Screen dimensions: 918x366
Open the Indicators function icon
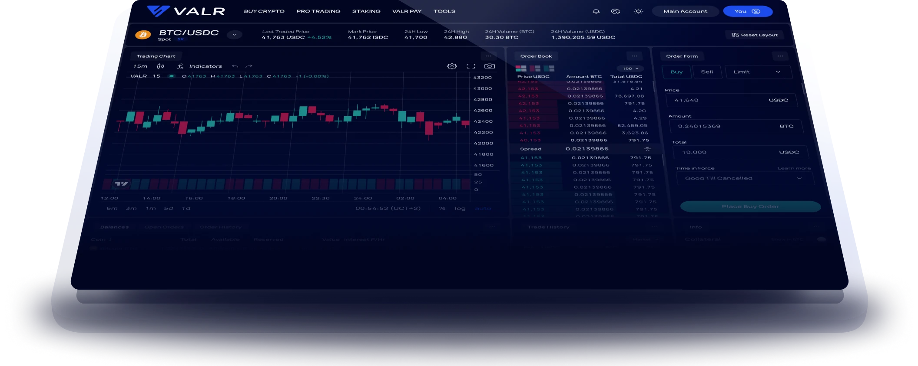point(180,66)
